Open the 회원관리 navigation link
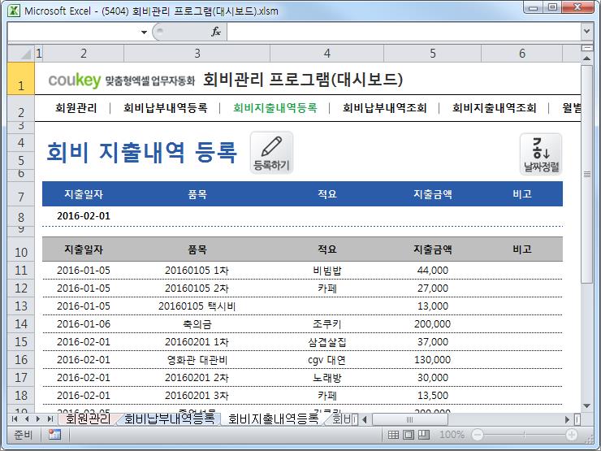This screenshot has height=451, width=601. click(x=76, y=108)
